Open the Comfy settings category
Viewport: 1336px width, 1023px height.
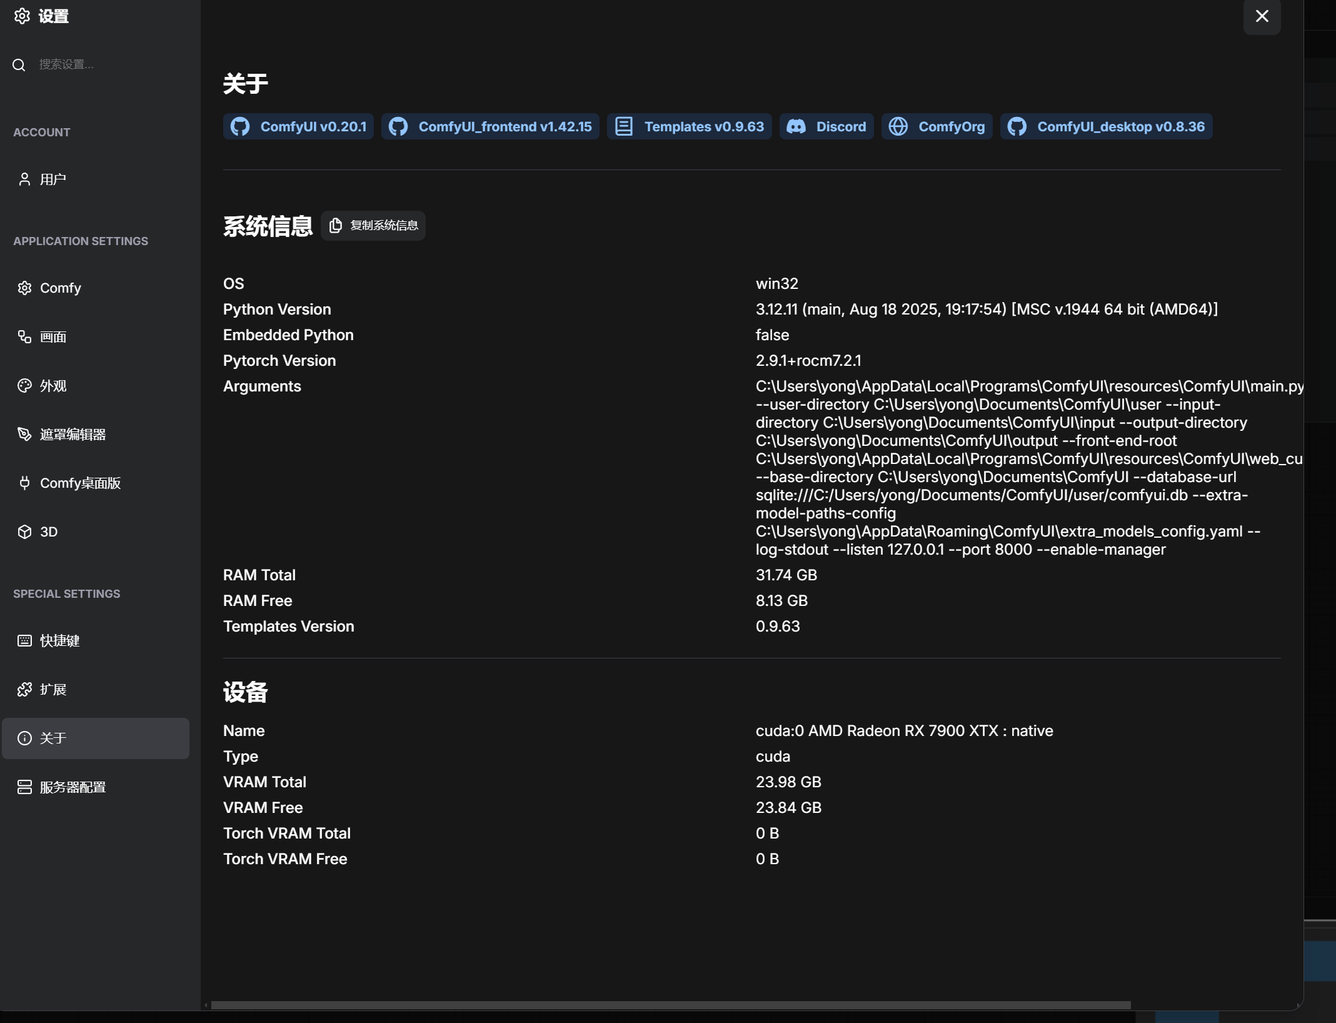pyautogui.click(x=96, y=288)
